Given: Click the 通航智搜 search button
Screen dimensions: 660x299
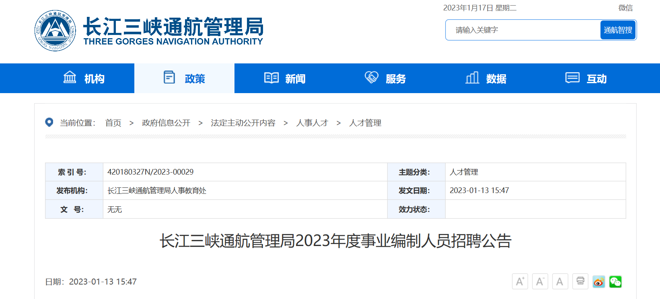Looking at the screenshot, I should (618, 30).
